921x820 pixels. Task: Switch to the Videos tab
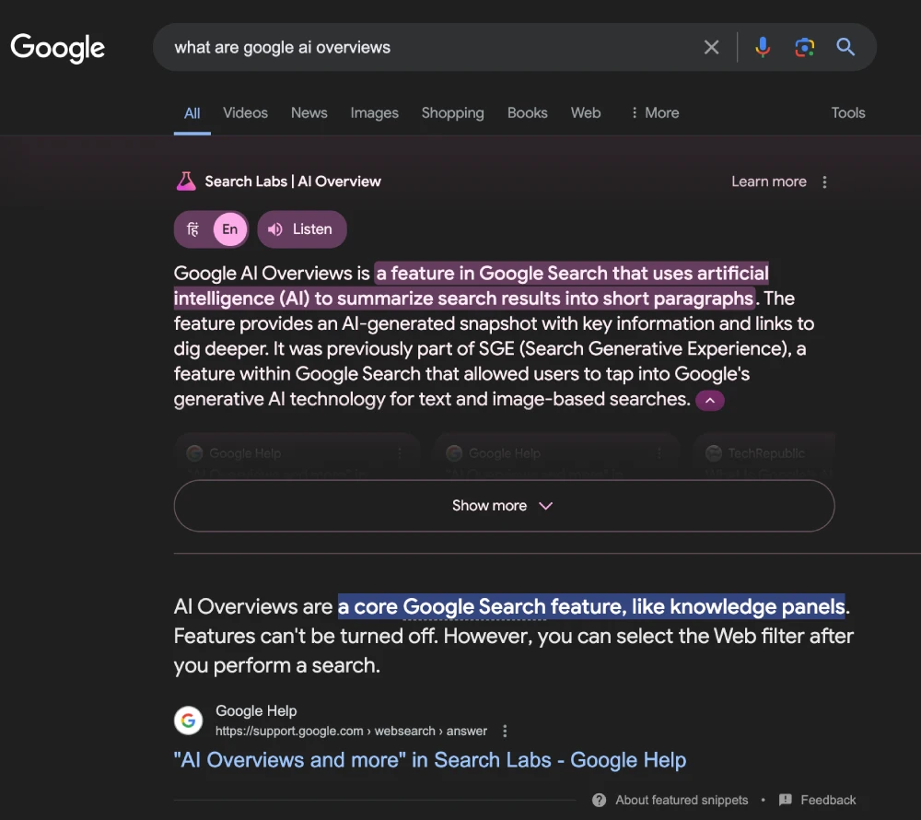coord(245,113)
